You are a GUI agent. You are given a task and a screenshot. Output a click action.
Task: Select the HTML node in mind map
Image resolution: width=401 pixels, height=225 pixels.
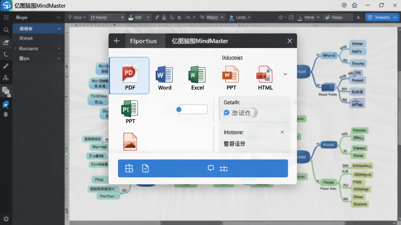[357, 103]
